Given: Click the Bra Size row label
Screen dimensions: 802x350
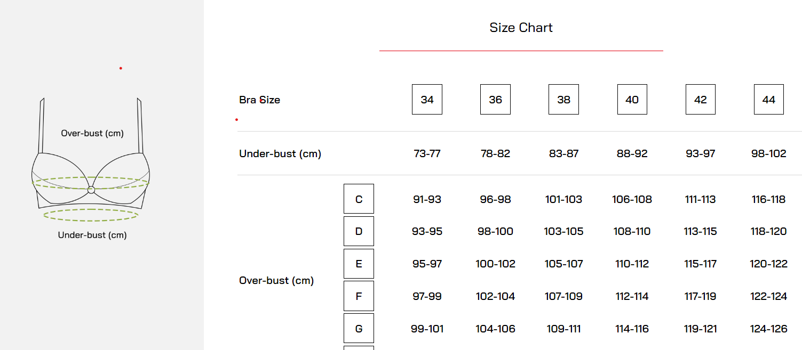Looking at the screenshot, I should pyautogui.click(x=259, y=100).
